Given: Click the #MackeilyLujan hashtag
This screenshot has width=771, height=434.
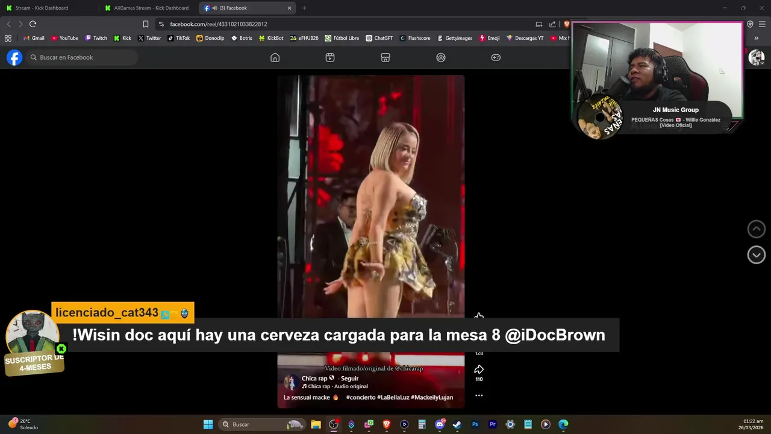Looking at the screenshot, I should click(x=432, y=397).
